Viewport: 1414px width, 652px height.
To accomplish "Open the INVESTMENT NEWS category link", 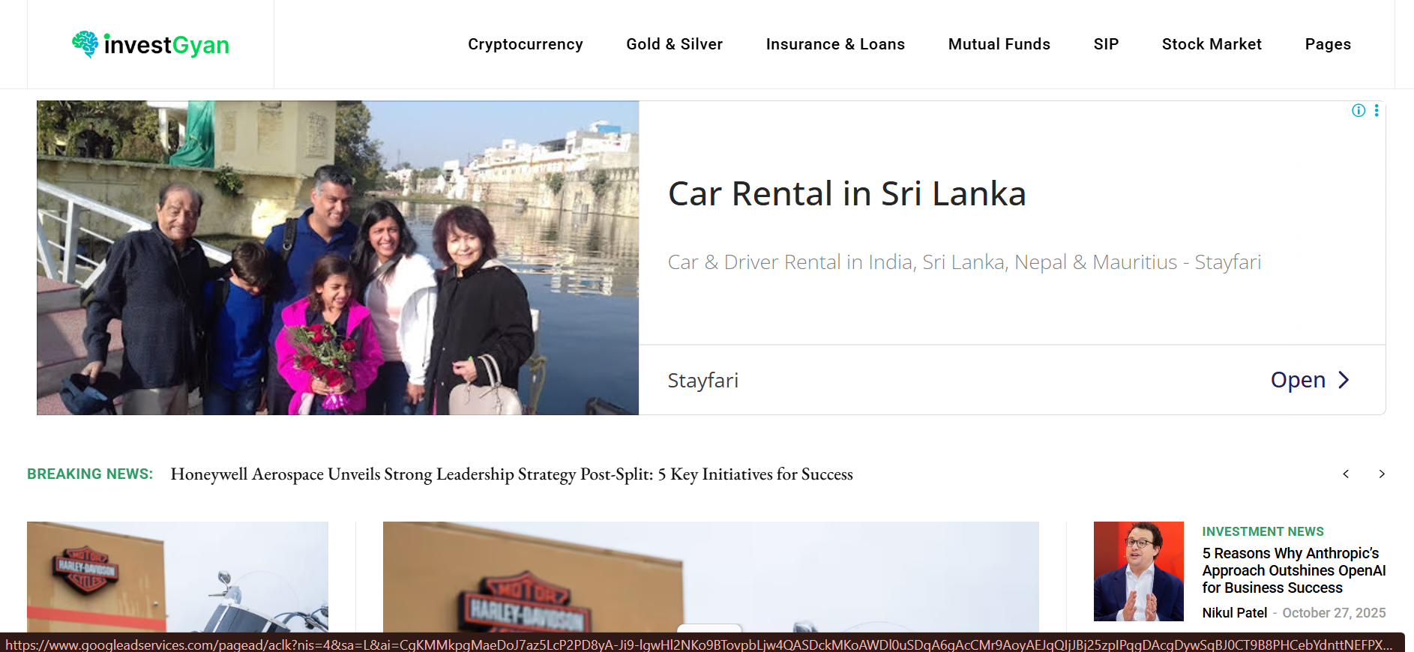I will click(1263, 531).
